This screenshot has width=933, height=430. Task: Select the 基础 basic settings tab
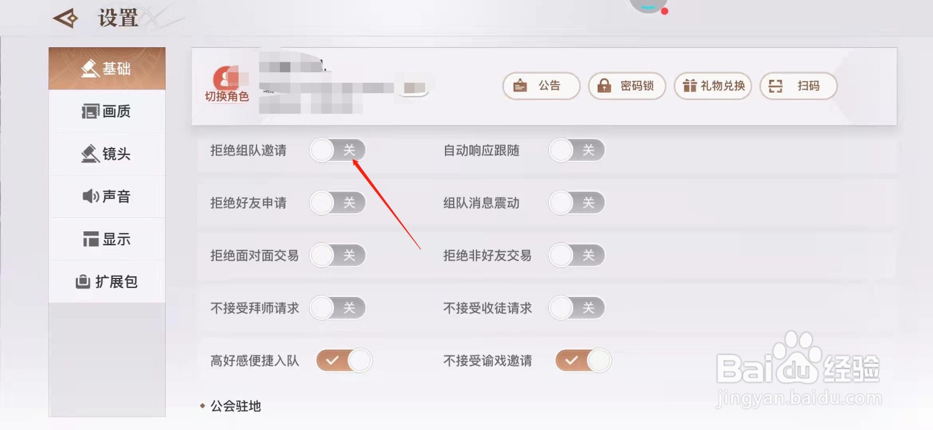(x=107, y=69)
